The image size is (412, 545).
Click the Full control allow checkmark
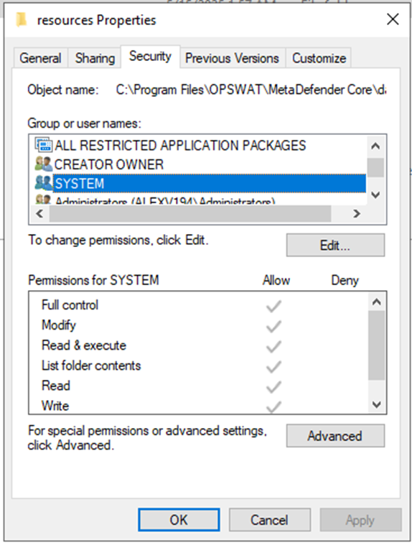point(273,306)
